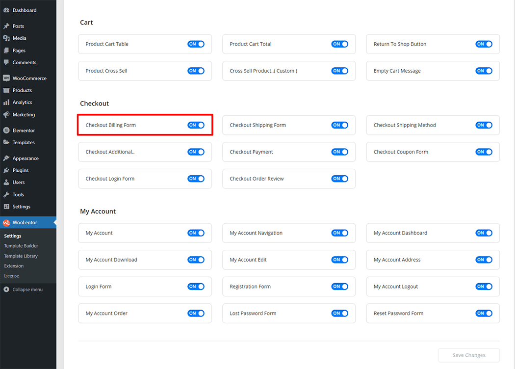515x369 pixels.
Task: Disable the Checkout Payment toggle
Action: point(339,152)
